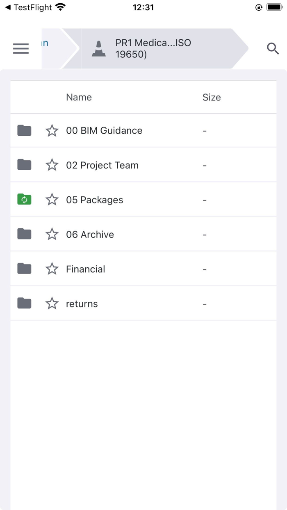Viewport: 287px width, 510px height.
Task: Tap the folder icon next to returns
Action: pyautogui.click(x=24, y=303)
